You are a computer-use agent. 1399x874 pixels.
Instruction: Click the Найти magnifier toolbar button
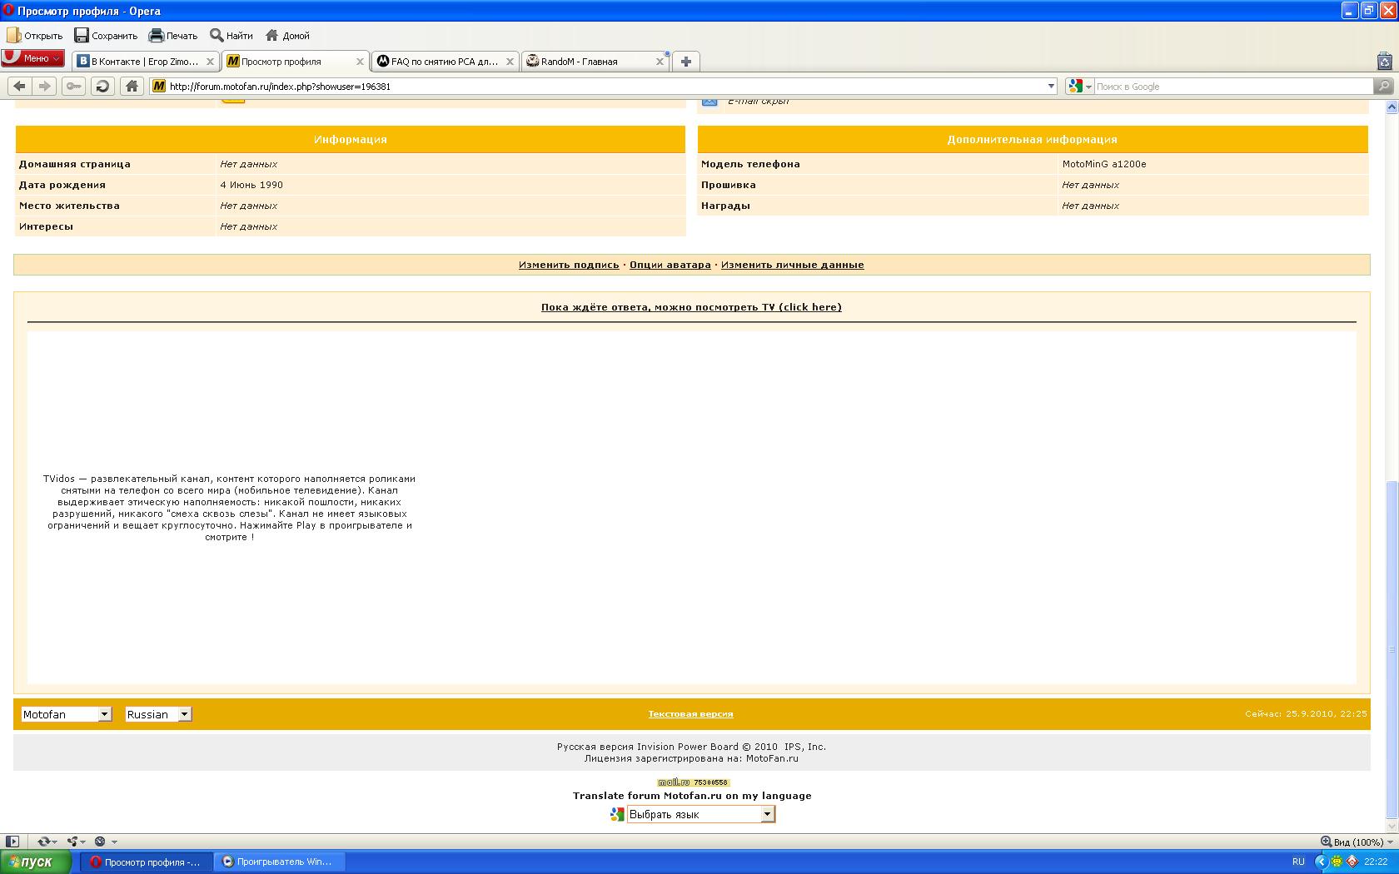click(x=232, y=35)
